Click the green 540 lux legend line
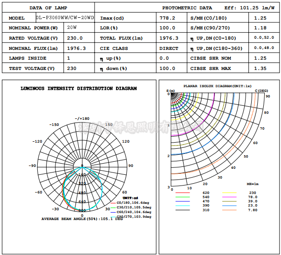This screenshot has height=255, width=281. tap(182, 197)
